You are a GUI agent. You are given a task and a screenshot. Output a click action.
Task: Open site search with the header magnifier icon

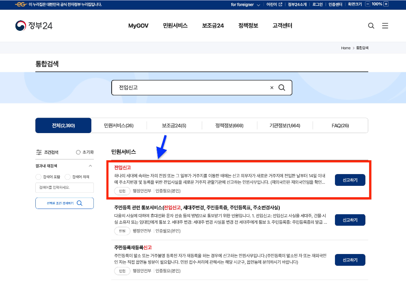[371, 25]
